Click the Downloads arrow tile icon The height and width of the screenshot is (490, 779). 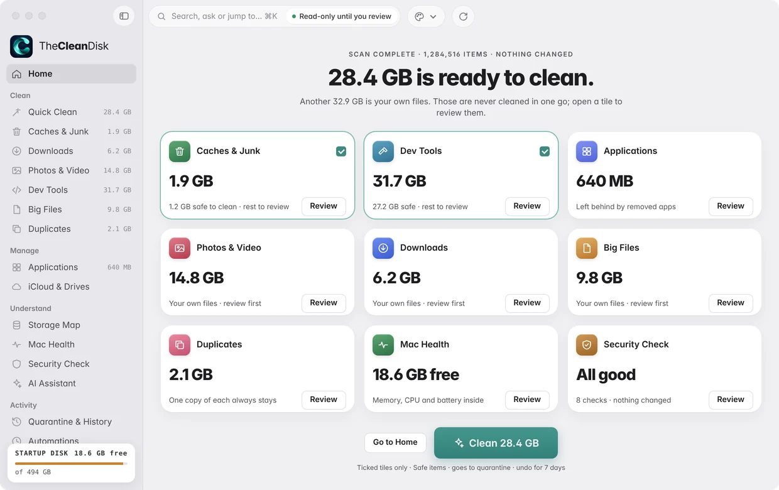pyautogui.click(x=383, y=248)
